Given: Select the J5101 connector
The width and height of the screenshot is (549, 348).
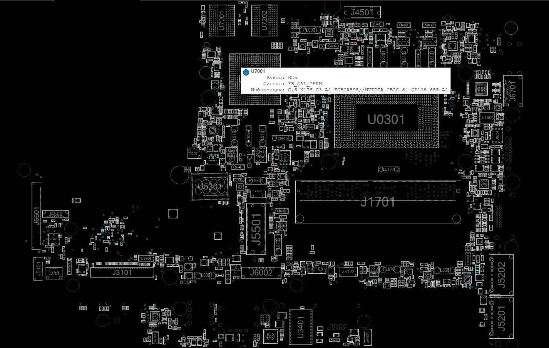Looking at the screenshot, I should 38,269.
